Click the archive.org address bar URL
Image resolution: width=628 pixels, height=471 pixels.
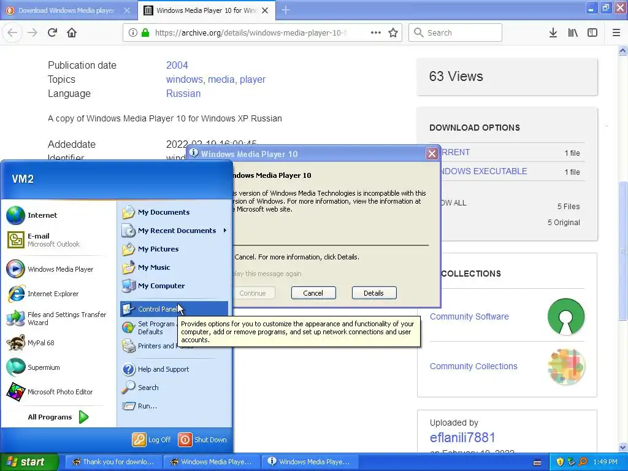click(x=251, y=33)
